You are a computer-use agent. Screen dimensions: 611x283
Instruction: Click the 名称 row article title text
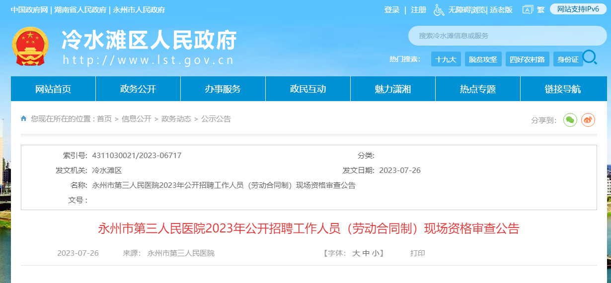tap(224, 185)
